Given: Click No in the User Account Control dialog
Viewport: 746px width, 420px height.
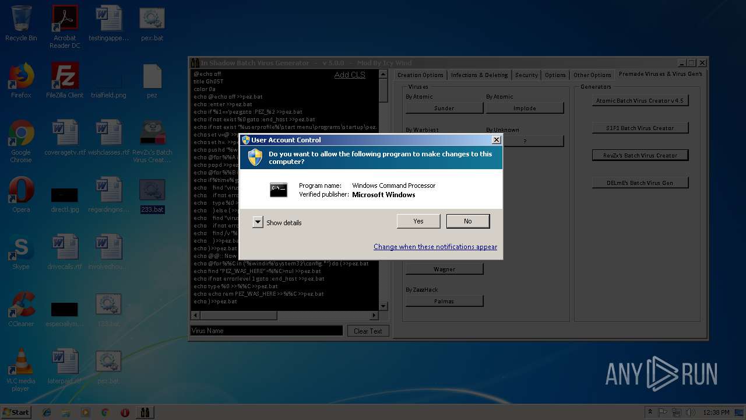Looking at the screenshot, I should (x=467, y=221).
